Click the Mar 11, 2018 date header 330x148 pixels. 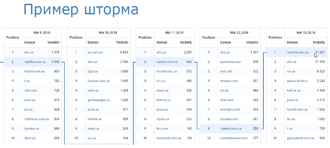(174, 32)
